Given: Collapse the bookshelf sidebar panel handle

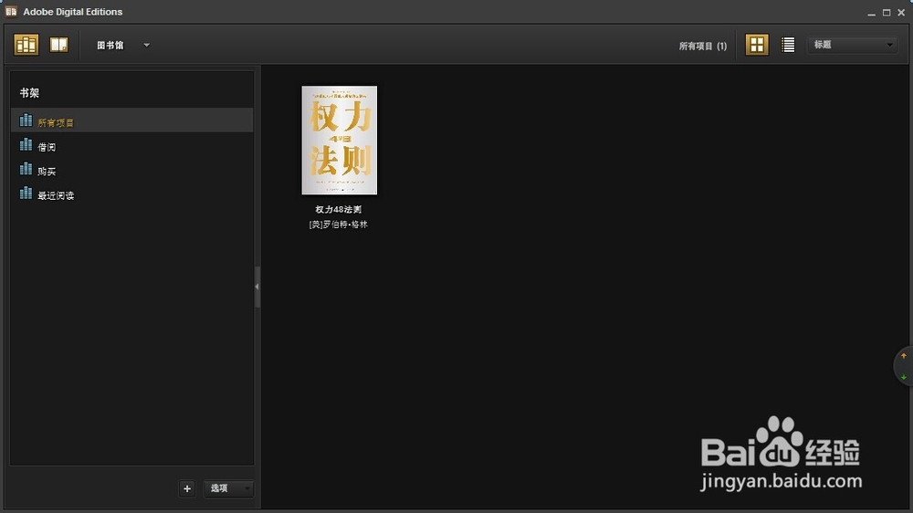Looking at the screenshot, I should (x=257, y=287).
